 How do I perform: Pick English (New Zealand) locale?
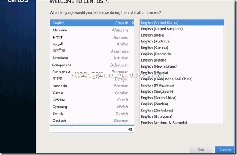coord(182,66)
